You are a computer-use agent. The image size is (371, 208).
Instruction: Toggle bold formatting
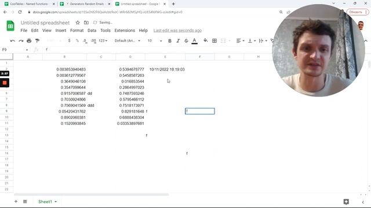[170, 41]
